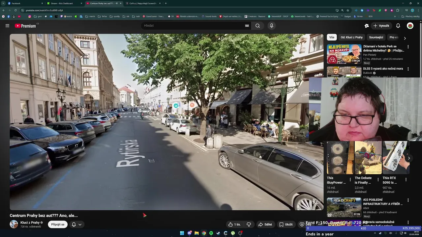Open options for the DLSS 5 video

click(408, 69)
